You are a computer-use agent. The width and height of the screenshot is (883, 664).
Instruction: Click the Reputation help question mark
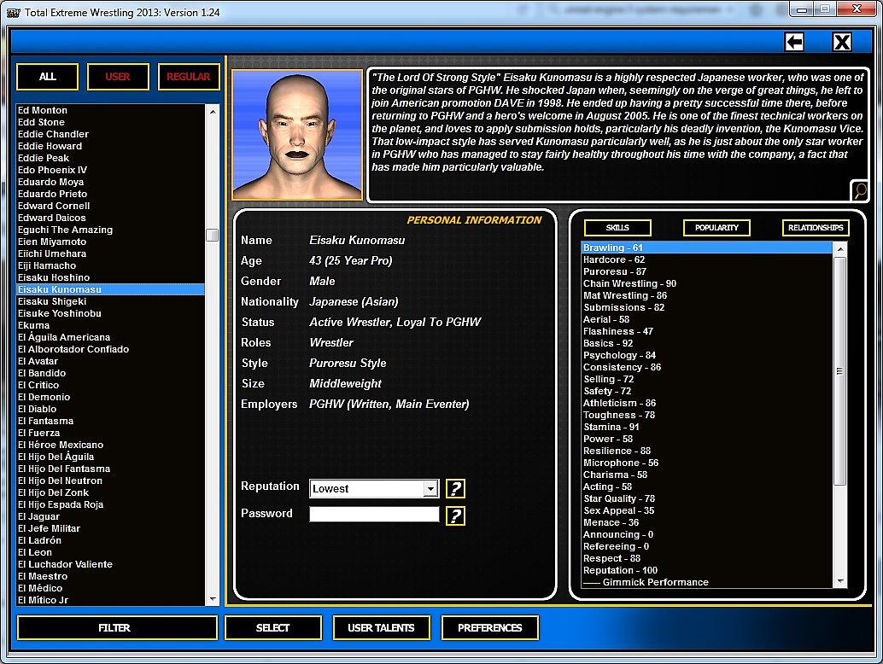(x=455, y=488)
